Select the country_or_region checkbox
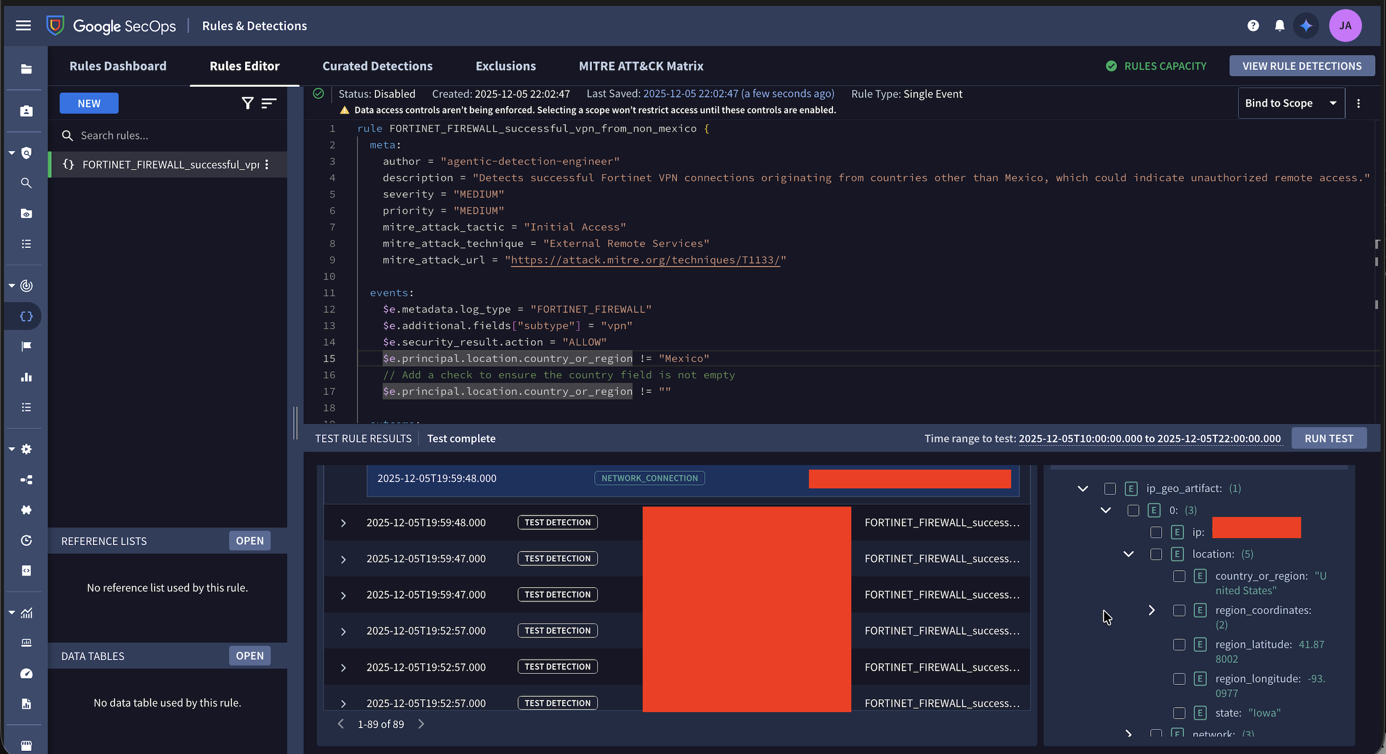 tap(1179, 576)
